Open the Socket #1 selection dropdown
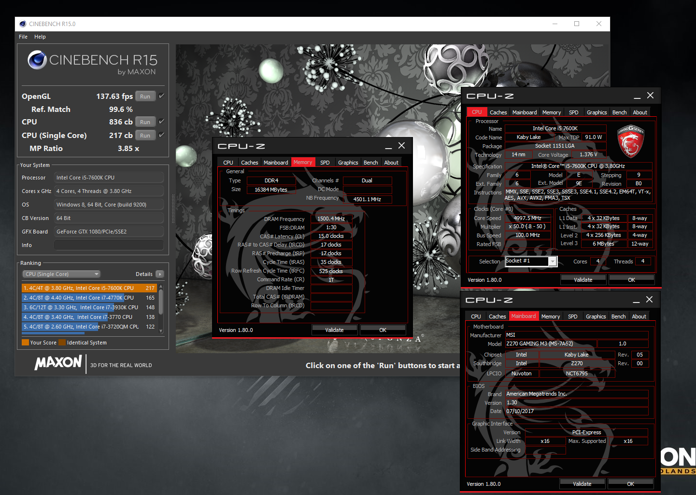Image resolution: width=696 pixels, height=495 pixels. 531,261
